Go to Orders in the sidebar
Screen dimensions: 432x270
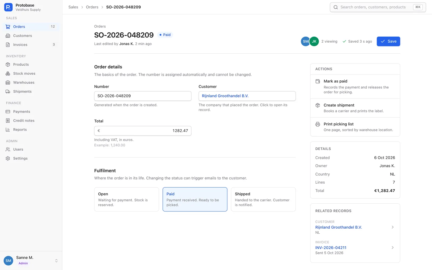pyautogui.click(x=31, y=27)
